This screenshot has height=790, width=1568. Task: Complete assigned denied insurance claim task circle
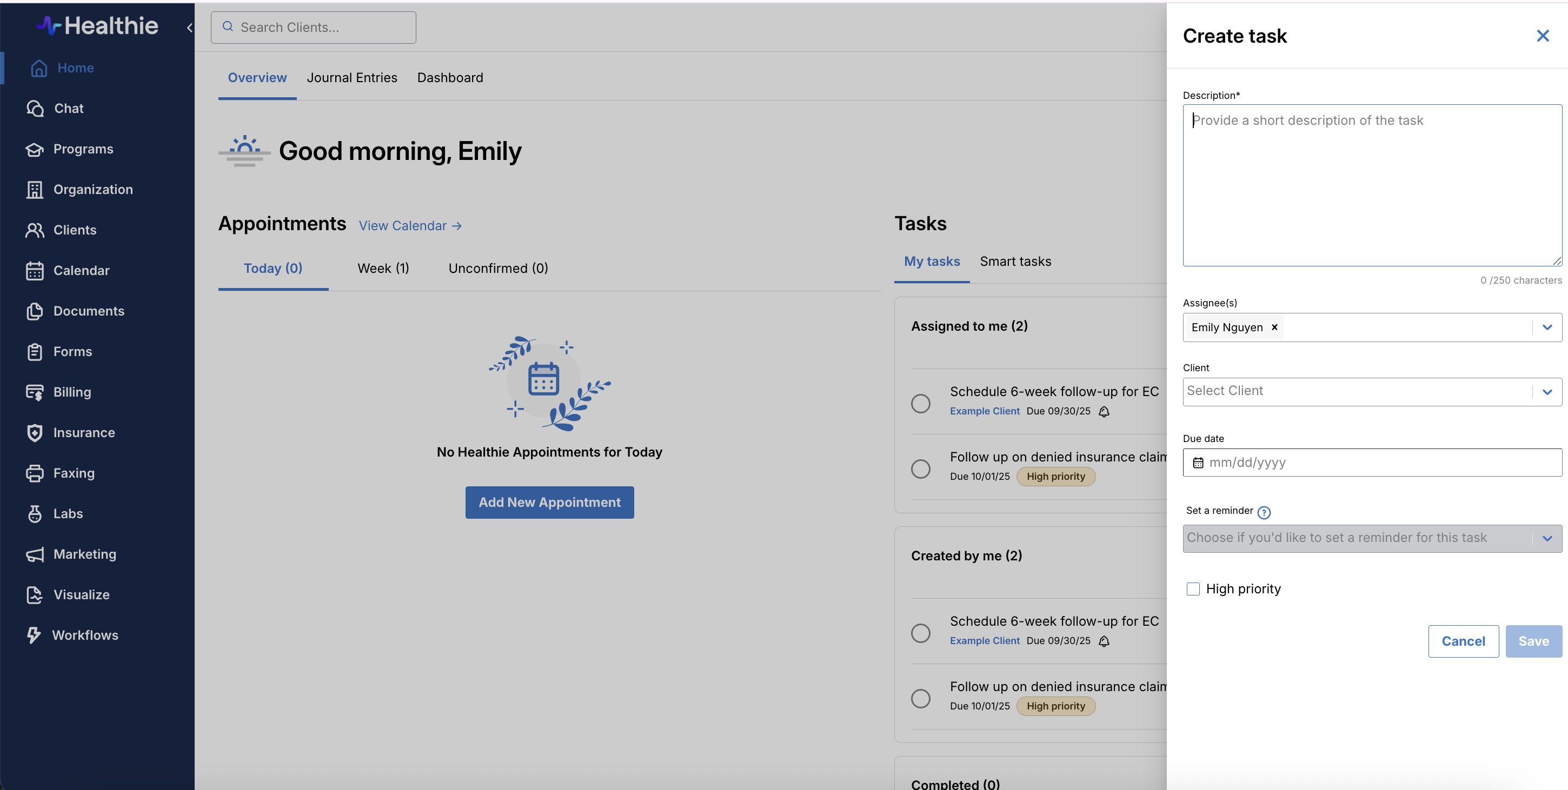pos(920,468)
